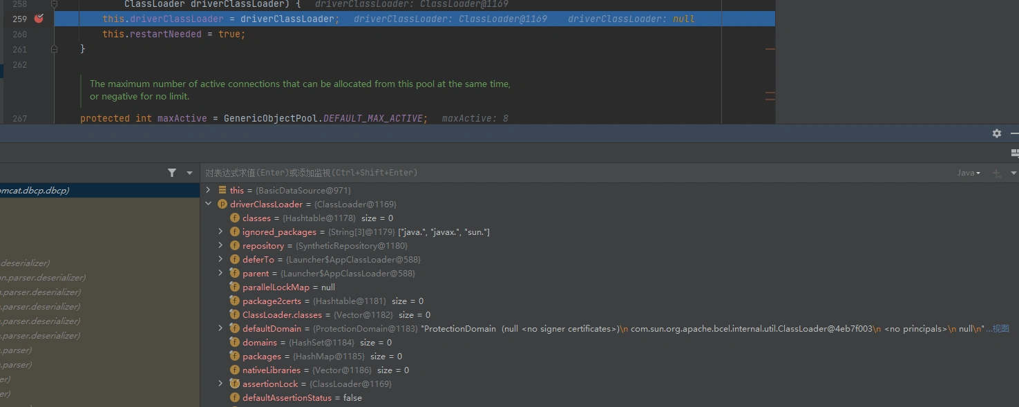Click the layout settings icon at right edge

(1013, 153)
